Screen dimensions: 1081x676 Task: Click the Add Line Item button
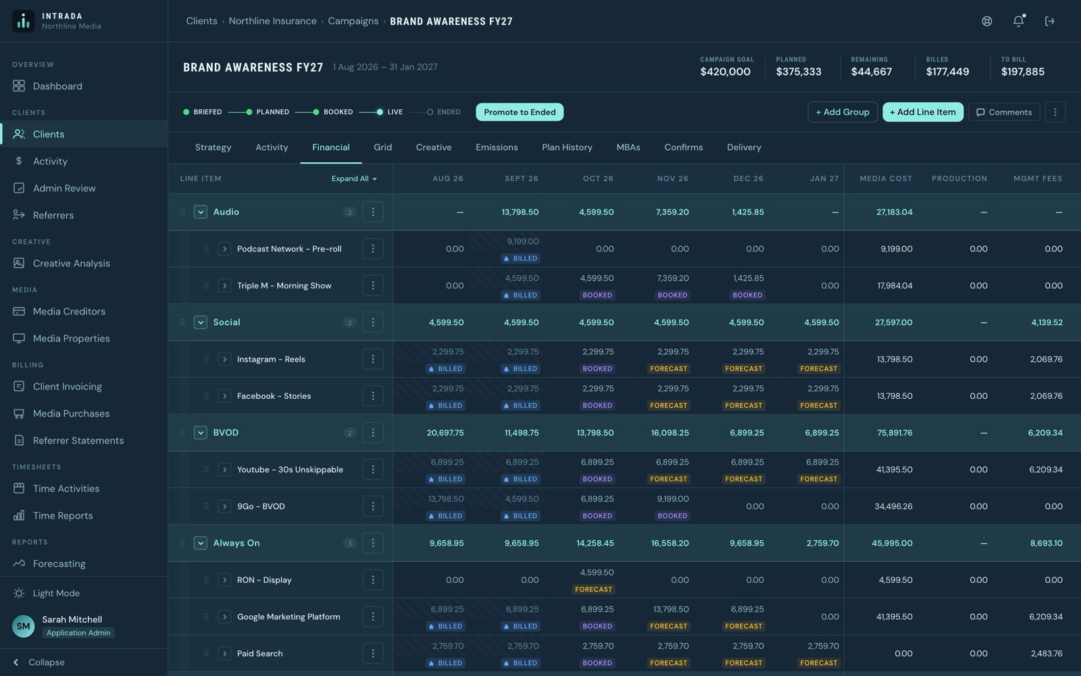[x=923, y=112]
